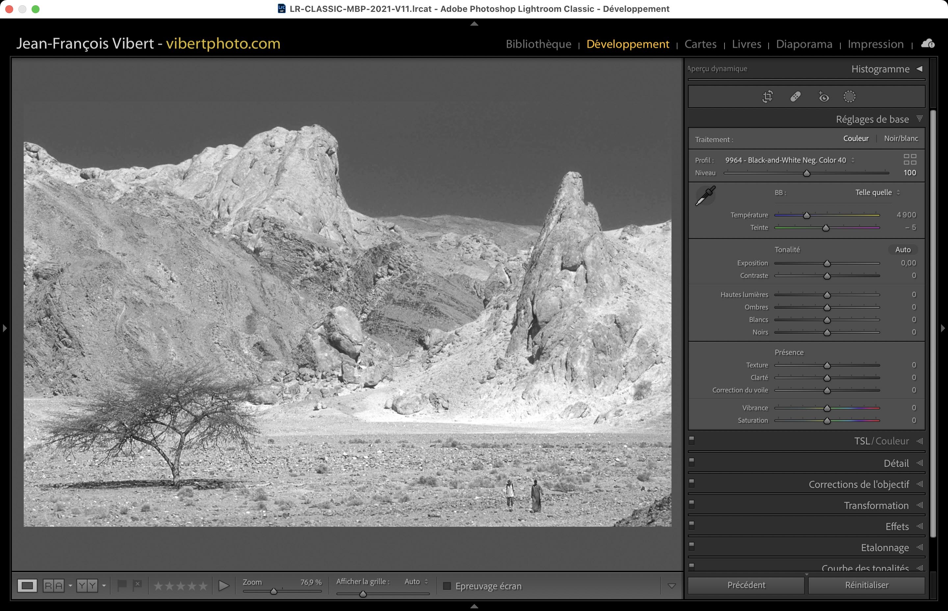The height and width of the screenshot is (611, 948).
Task: Click the Réinitialiser button
Action: click(x=866, y=585)
